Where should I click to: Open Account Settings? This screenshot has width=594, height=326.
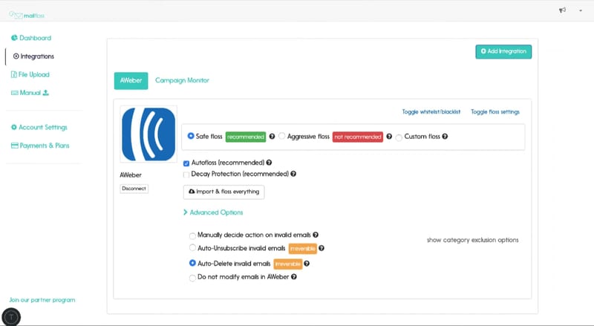coord(39,128)
